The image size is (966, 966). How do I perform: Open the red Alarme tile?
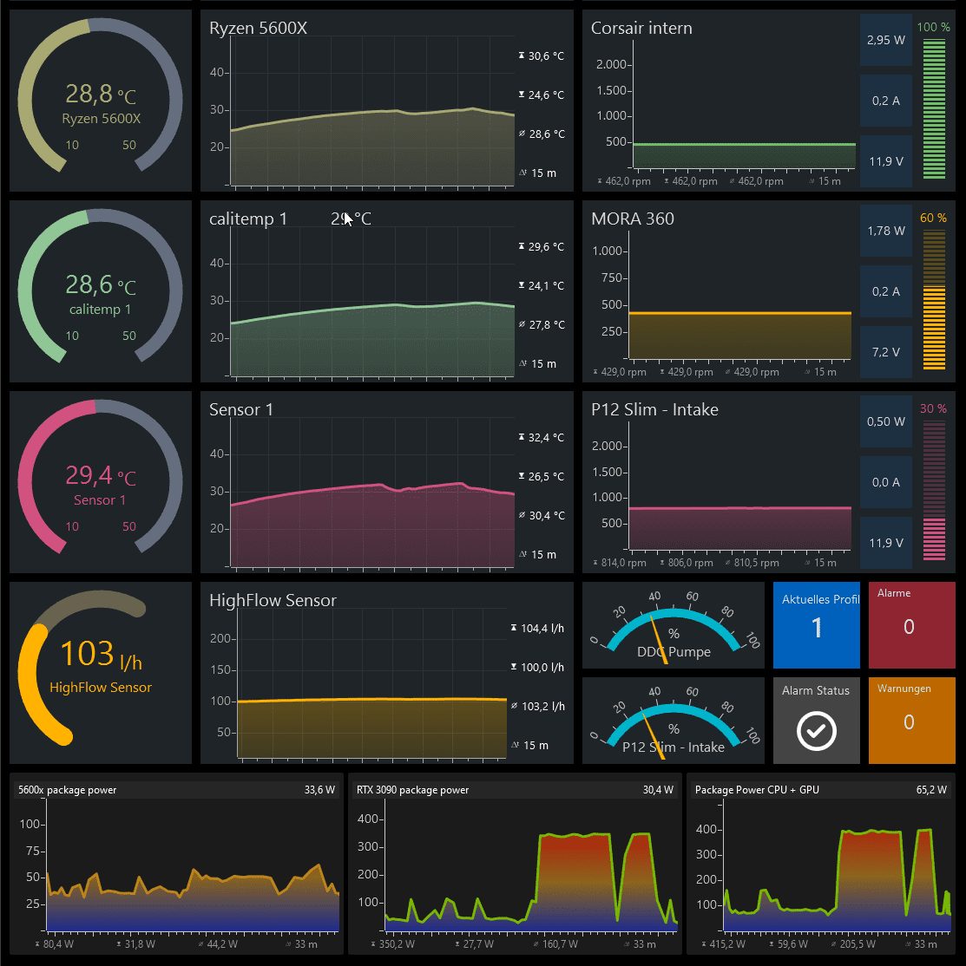(911, 625)
